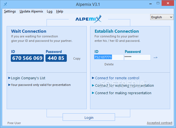Screen dimensions: 176x128
Task: Click the Establish Connection heading
Action: point(117,31)
